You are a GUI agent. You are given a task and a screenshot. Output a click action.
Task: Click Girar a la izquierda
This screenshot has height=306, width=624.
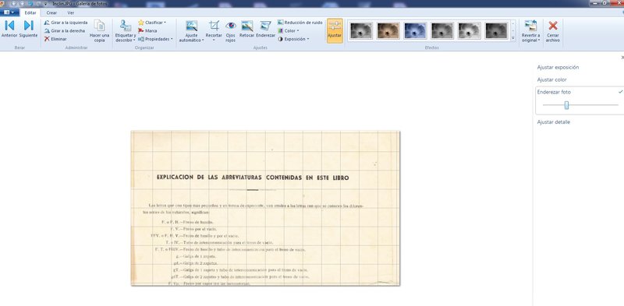(66, 23)
